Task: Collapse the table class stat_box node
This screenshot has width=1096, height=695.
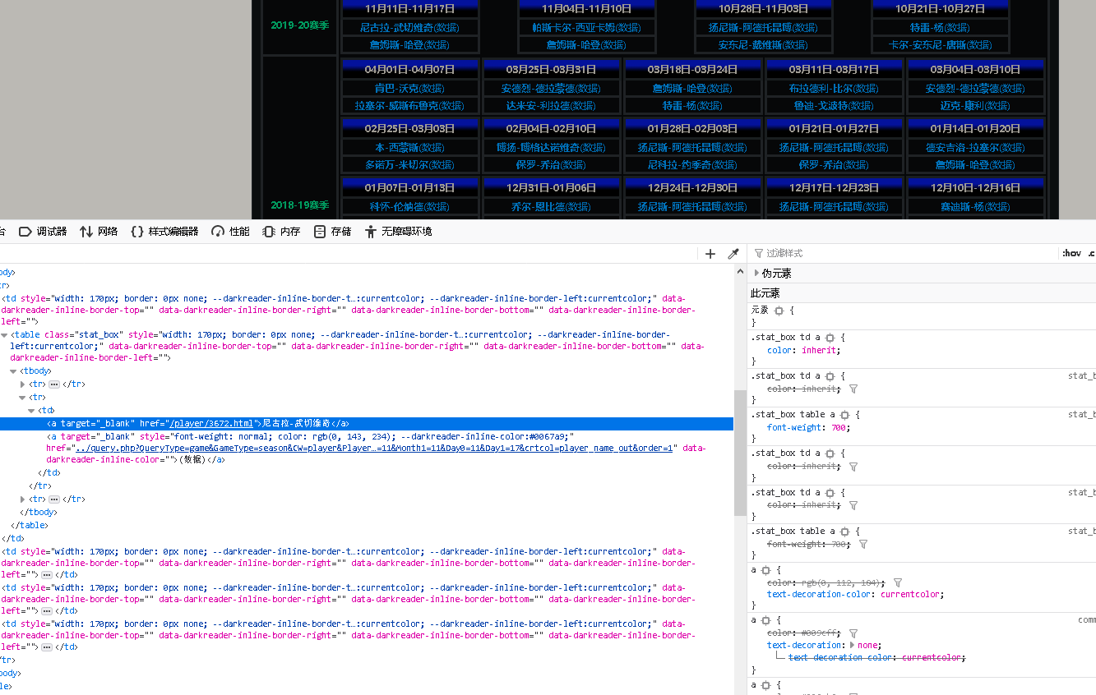Action: coord(5,335)
